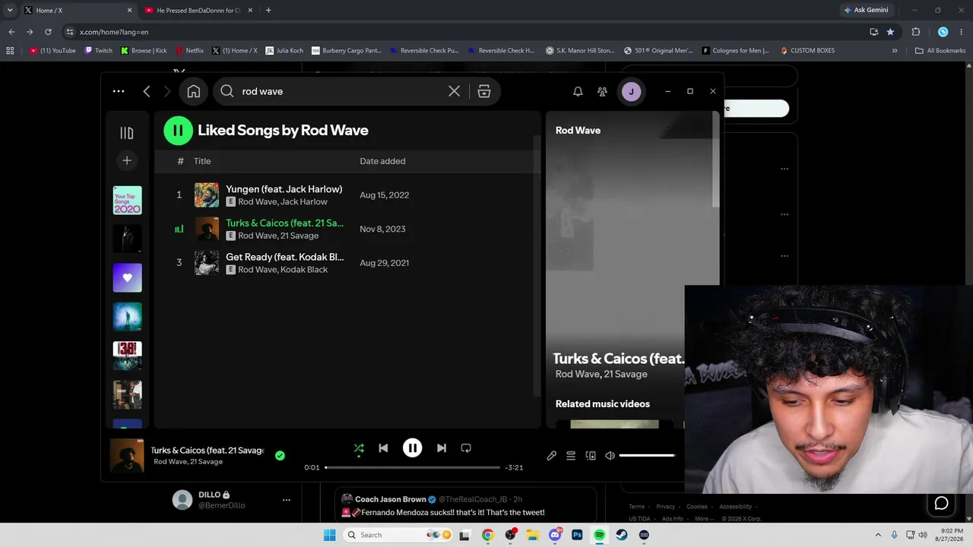The width and height of the screenshot is (973, 547).
Task: Open the Liked Songs heart playlist
Action: [x=127, y=278]
